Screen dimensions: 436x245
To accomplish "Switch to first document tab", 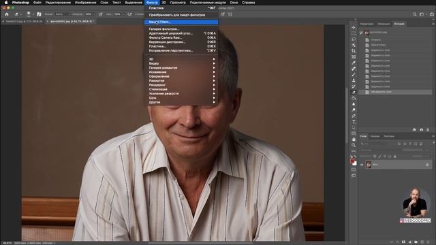I will pos(24,21).
